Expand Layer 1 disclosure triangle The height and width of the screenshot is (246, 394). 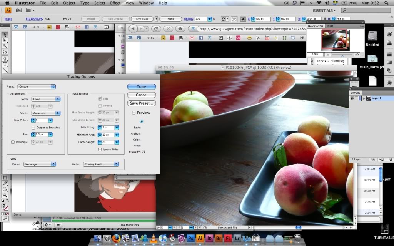(x=364, y=98)
